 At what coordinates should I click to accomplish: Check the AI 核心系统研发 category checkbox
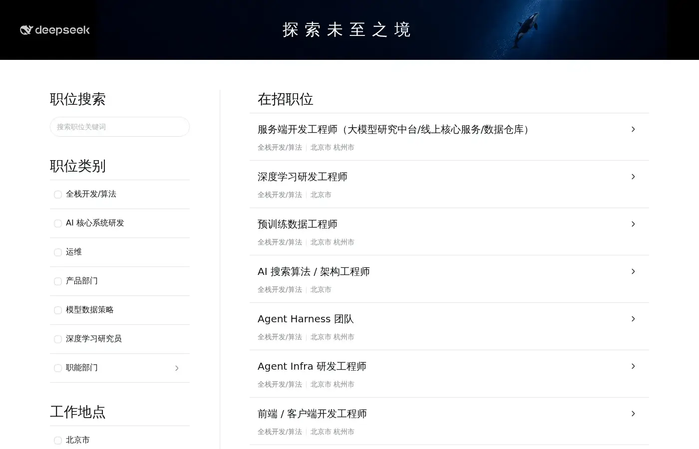[x=58, y=224]
